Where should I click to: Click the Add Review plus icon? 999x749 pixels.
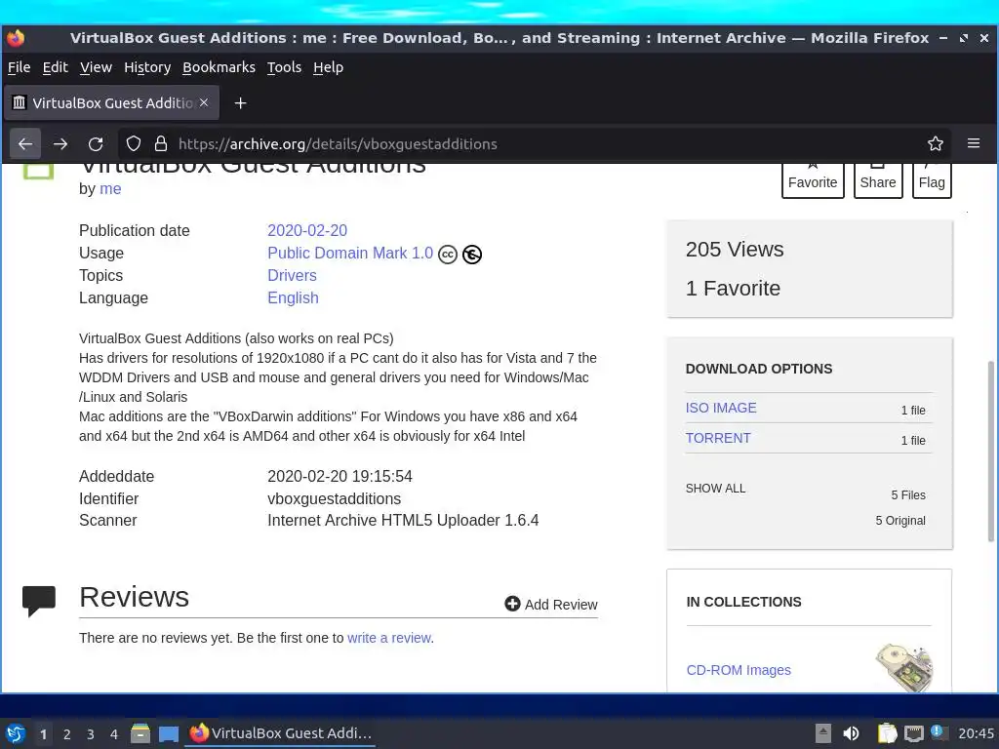512,603
